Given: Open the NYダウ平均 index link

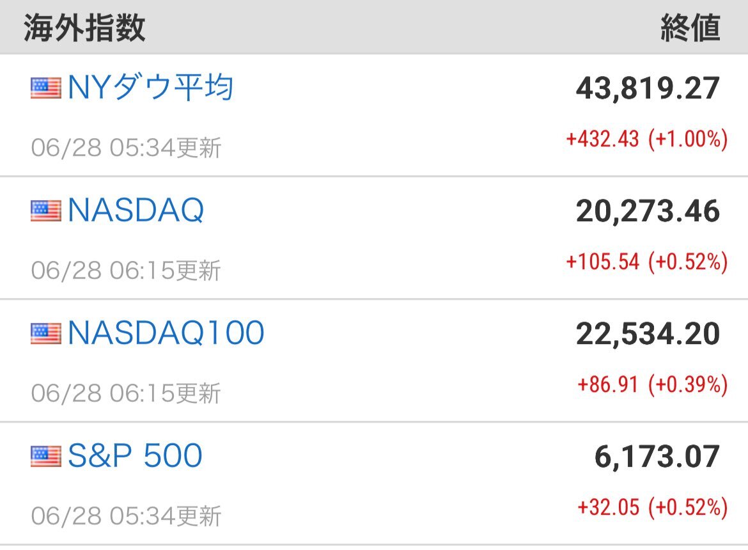Looking at the screenshot, I should pyautogui.click(x=150, y=88).
